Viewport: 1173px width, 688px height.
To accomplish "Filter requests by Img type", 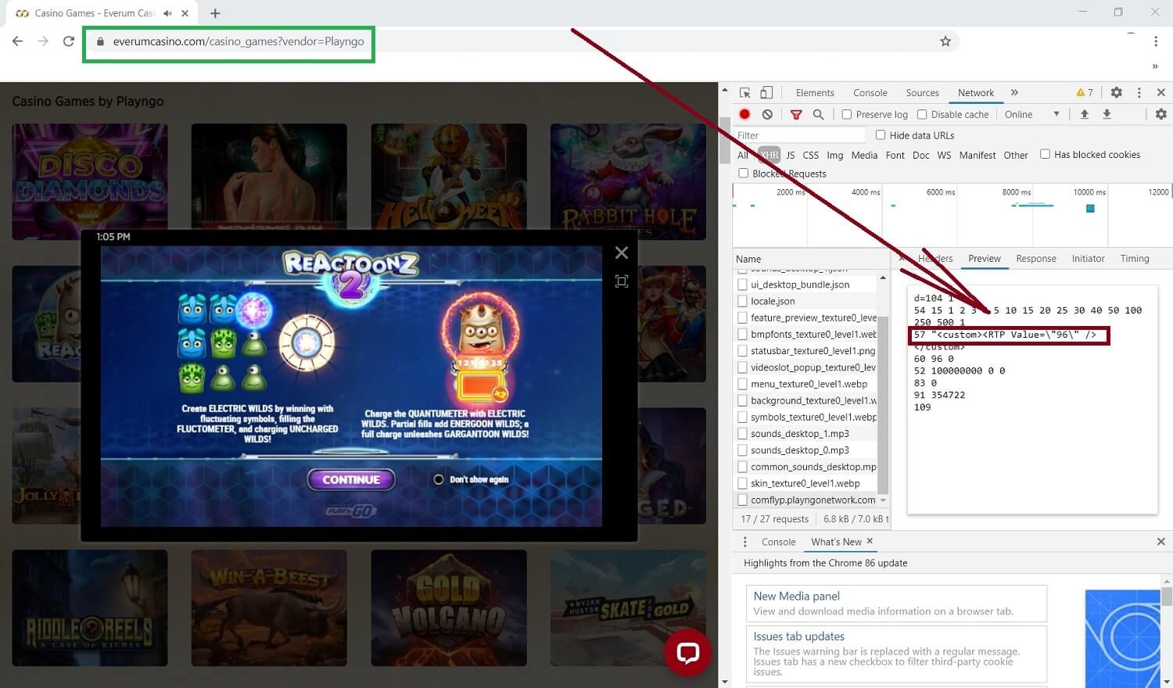I will point(835,155).
